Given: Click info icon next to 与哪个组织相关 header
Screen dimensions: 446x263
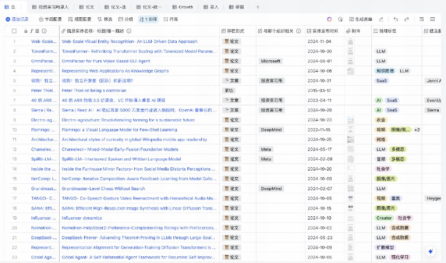Looking at the screenshot, I should tap(298, 31).
